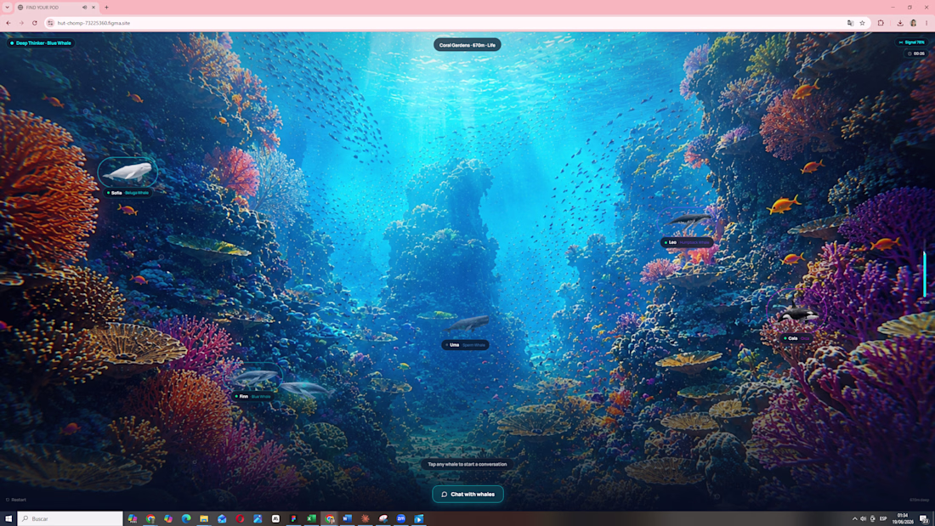Image resolution: width=935 pixels, height=526 pixels.
Task: Click the Signal strength indicator
Action: pos(911,42)
